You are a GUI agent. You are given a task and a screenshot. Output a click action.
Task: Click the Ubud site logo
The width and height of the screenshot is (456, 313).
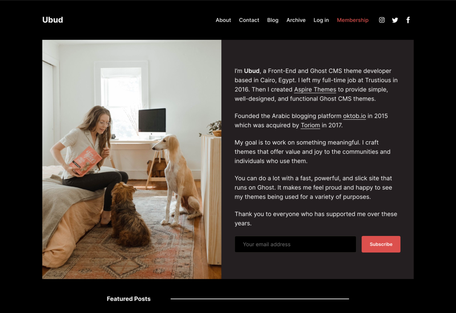pos(53,20)
